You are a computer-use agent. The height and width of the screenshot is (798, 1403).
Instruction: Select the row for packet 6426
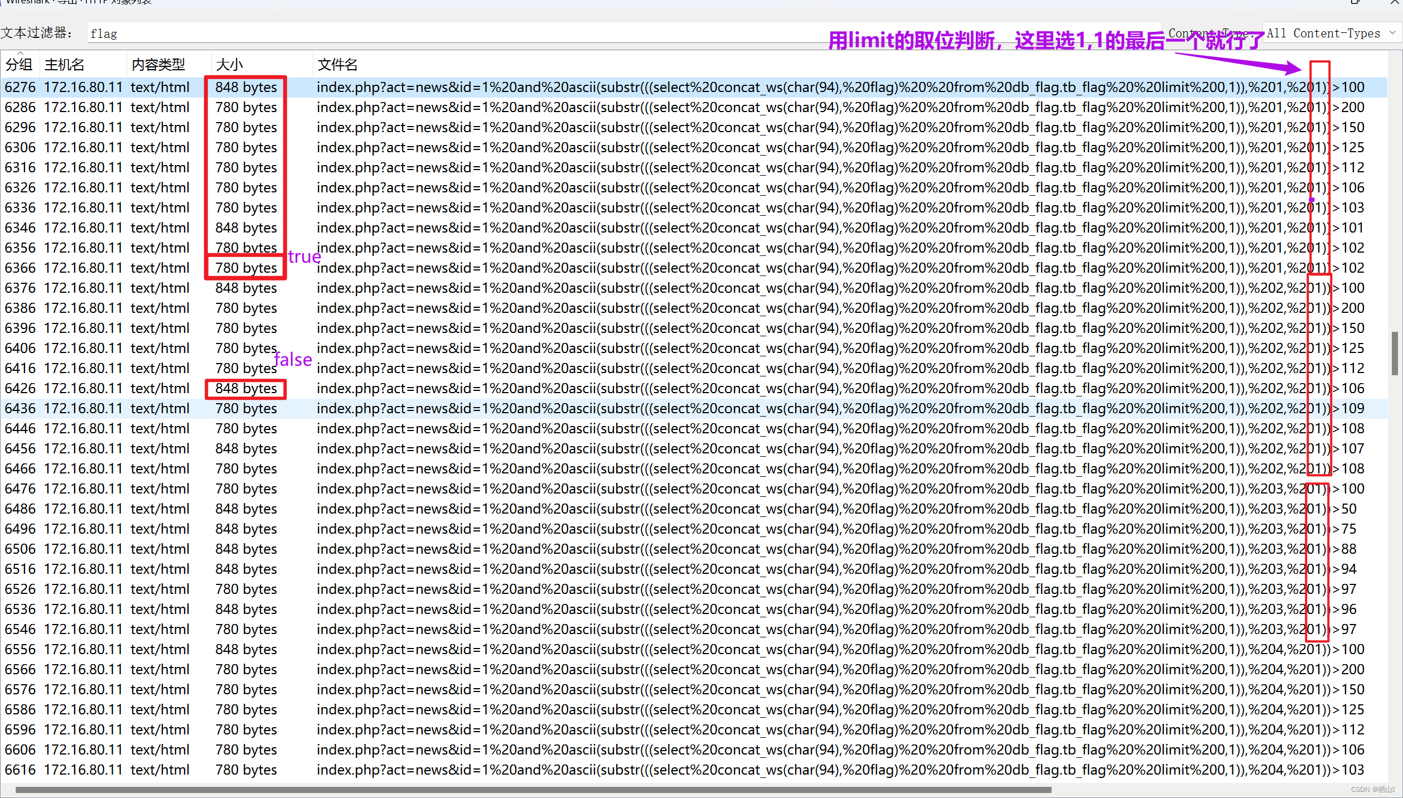click(694, 388)
